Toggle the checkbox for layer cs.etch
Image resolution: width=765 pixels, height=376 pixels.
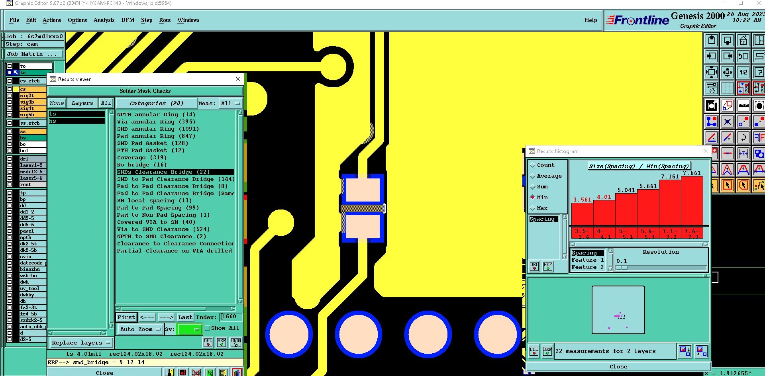(x=10, y=81)
